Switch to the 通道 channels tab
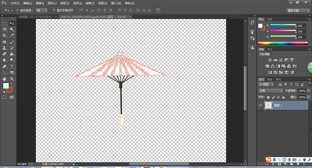 270,79
